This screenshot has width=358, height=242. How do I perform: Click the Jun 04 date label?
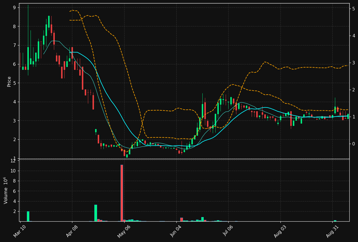[x=176, y=231]
